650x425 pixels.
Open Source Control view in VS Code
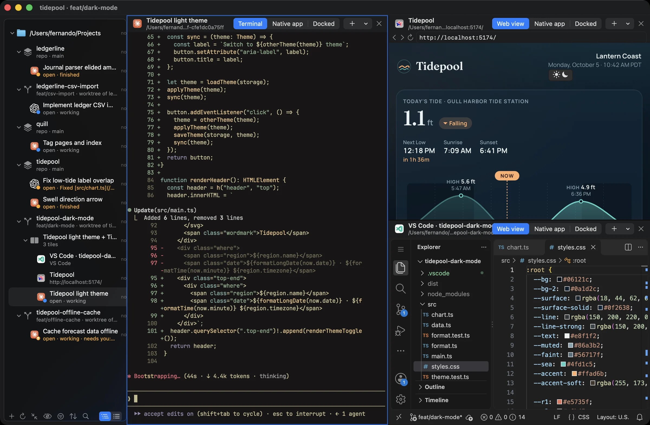coord(400,310)
